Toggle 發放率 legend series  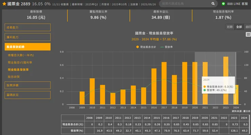167,47
